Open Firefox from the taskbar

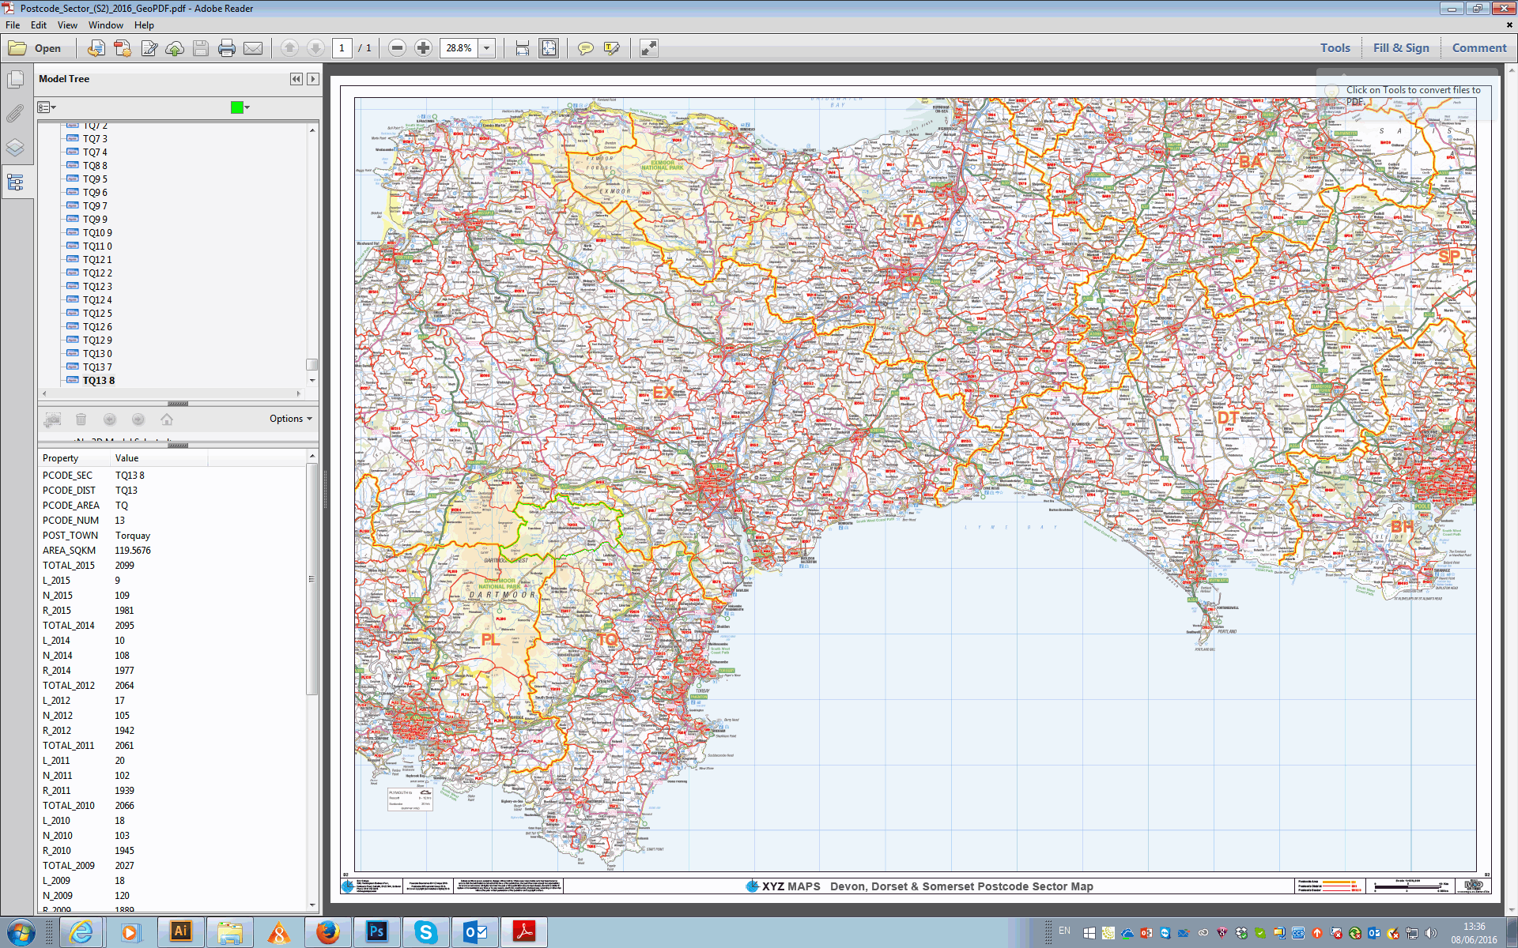327,932
